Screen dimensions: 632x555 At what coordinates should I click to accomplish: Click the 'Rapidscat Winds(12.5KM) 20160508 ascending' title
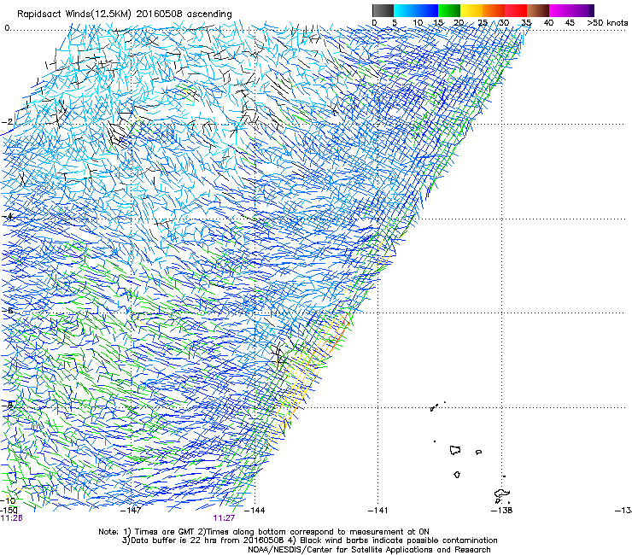point(125,15)
